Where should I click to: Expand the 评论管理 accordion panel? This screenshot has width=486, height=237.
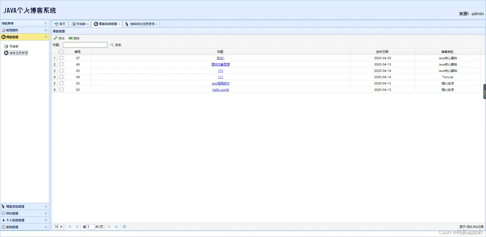point(46,213)
